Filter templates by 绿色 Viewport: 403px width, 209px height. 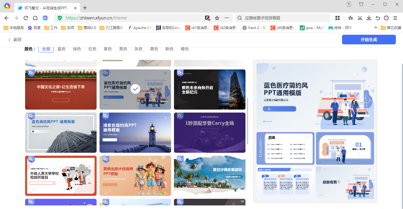tap(77, 49)
